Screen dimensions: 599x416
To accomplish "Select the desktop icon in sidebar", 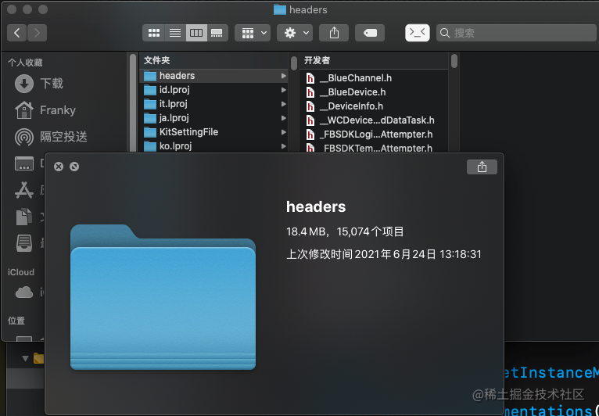I will point(24,163).
